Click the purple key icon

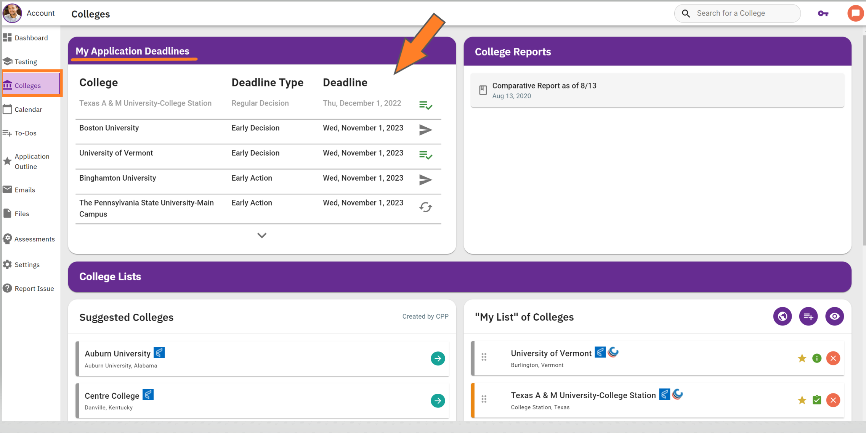coord(823,13)
